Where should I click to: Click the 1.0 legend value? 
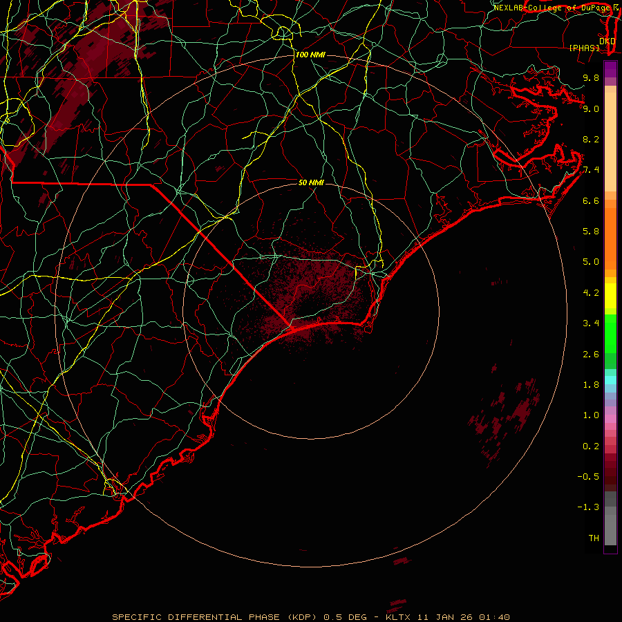(591, 415)
